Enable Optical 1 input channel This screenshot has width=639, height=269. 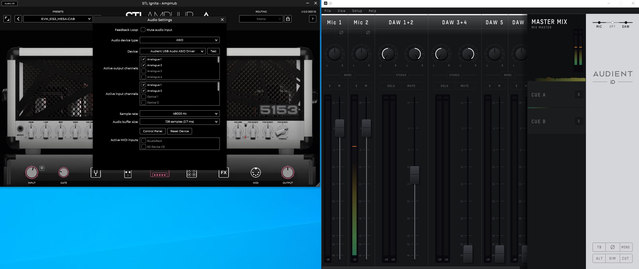(144, 97)
